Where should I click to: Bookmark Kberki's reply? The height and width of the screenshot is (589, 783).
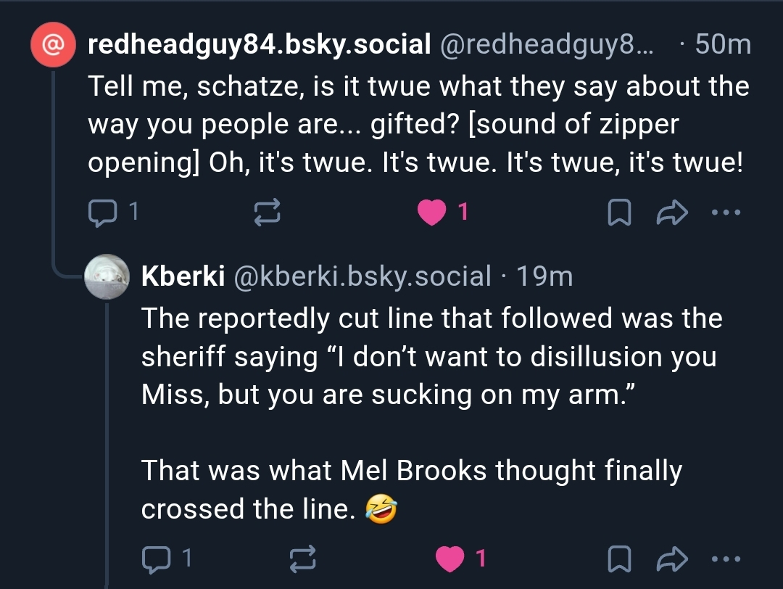tap(617, 558)
